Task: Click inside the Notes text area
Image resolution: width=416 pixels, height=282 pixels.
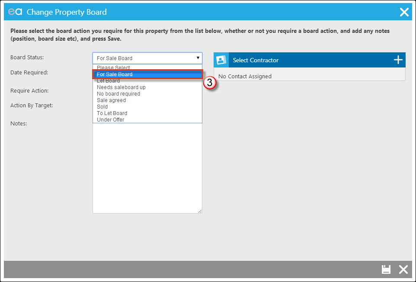Action: click(x=147, y=168)
